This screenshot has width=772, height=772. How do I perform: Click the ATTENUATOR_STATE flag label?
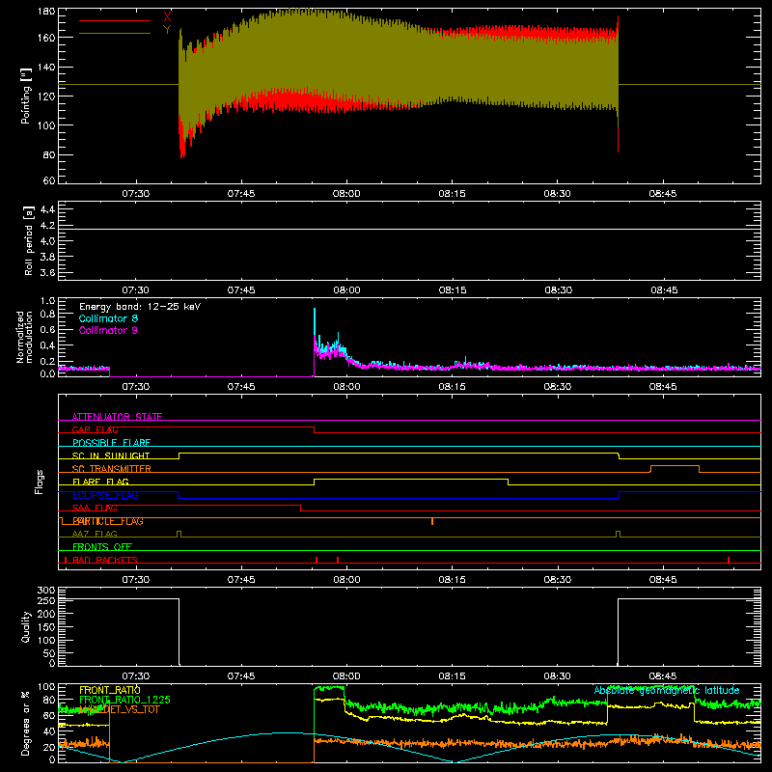(x=117, y=417)
